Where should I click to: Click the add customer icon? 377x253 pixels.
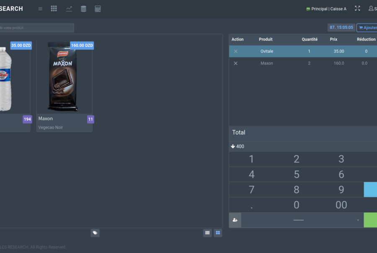235,220
